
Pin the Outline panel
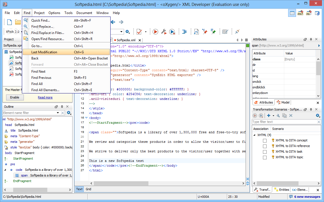coord(62,107)
